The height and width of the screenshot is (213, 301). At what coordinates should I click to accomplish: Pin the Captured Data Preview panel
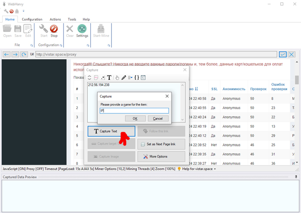point(296,177)
